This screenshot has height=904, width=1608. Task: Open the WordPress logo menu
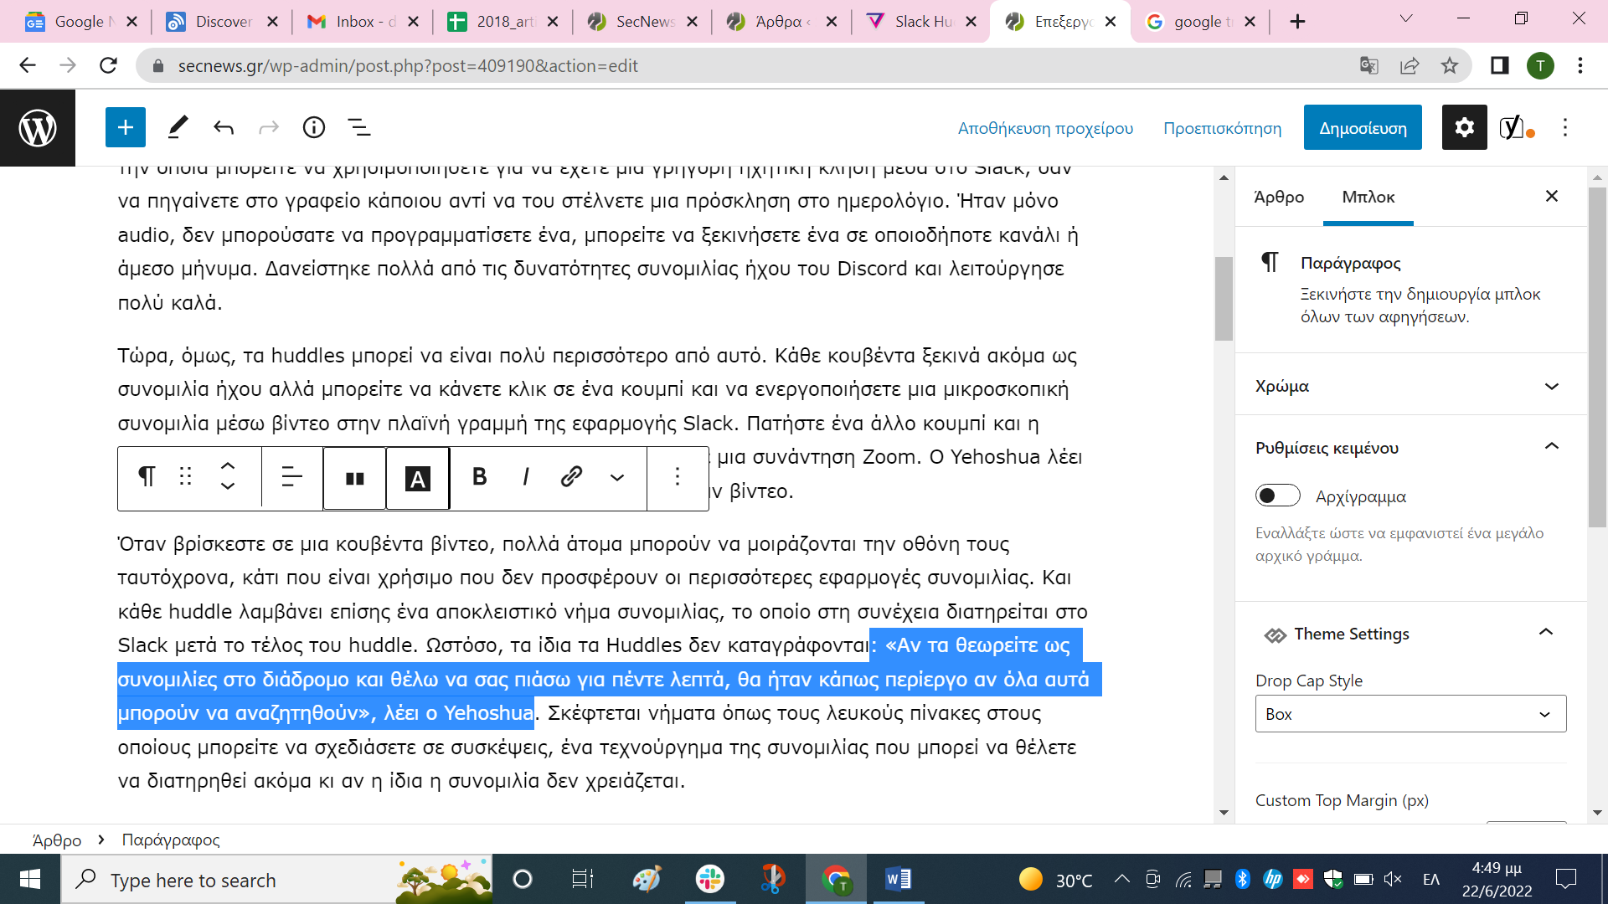38,128
